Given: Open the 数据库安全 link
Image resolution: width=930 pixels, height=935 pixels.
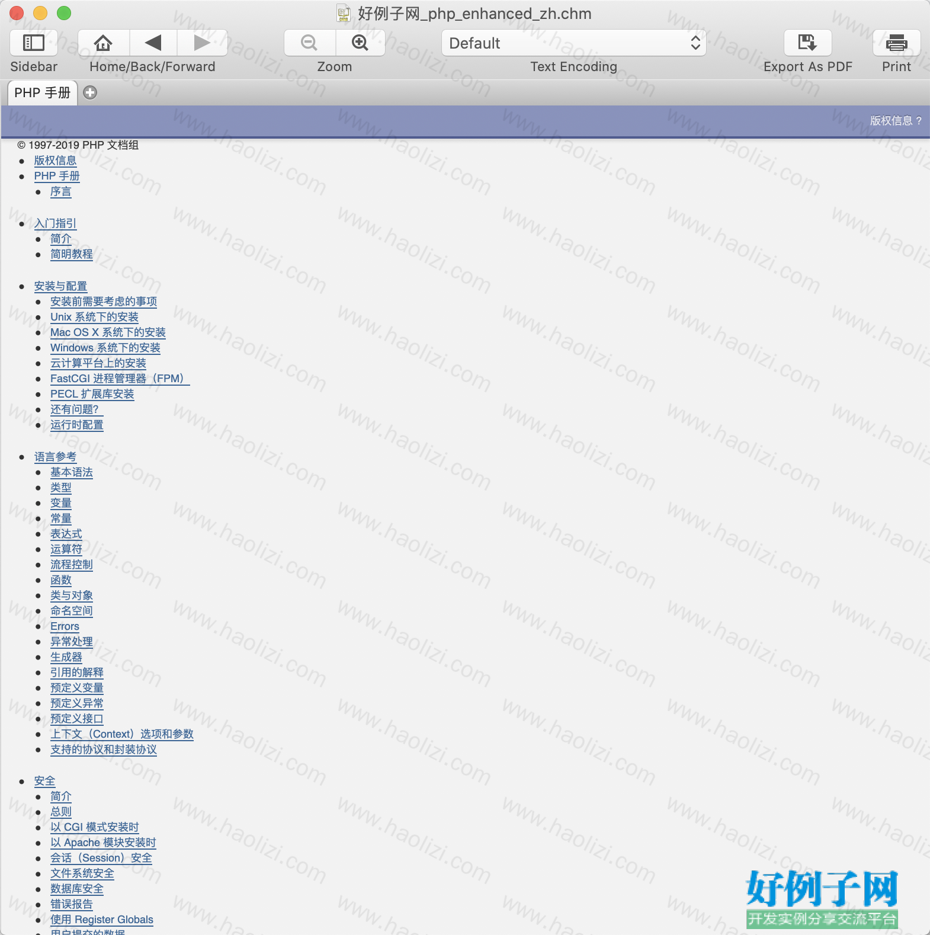Looking at the screenshot, I should click(77, 889).
